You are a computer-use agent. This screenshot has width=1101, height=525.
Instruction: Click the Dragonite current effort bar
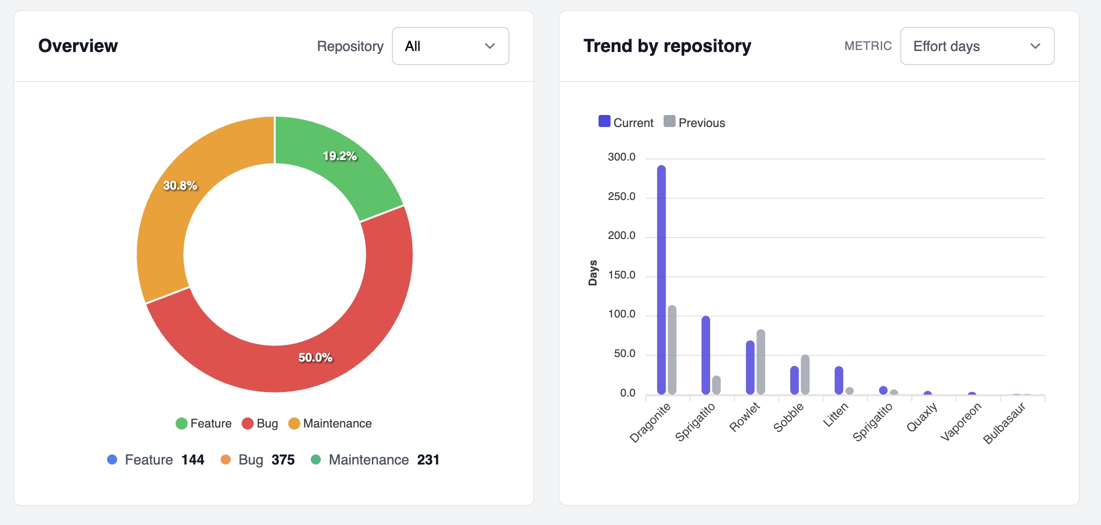click(x=661, y=280)
